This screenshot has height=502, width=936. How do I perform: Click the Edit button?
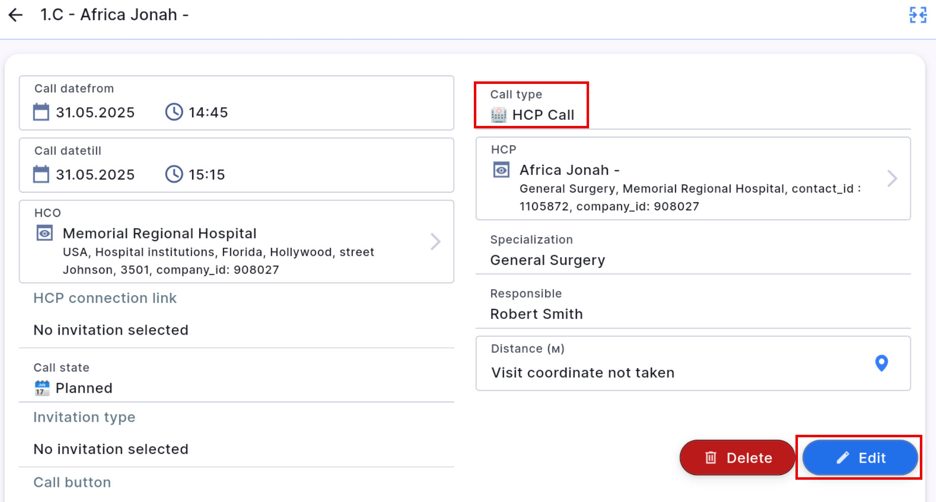coord(860,458)
